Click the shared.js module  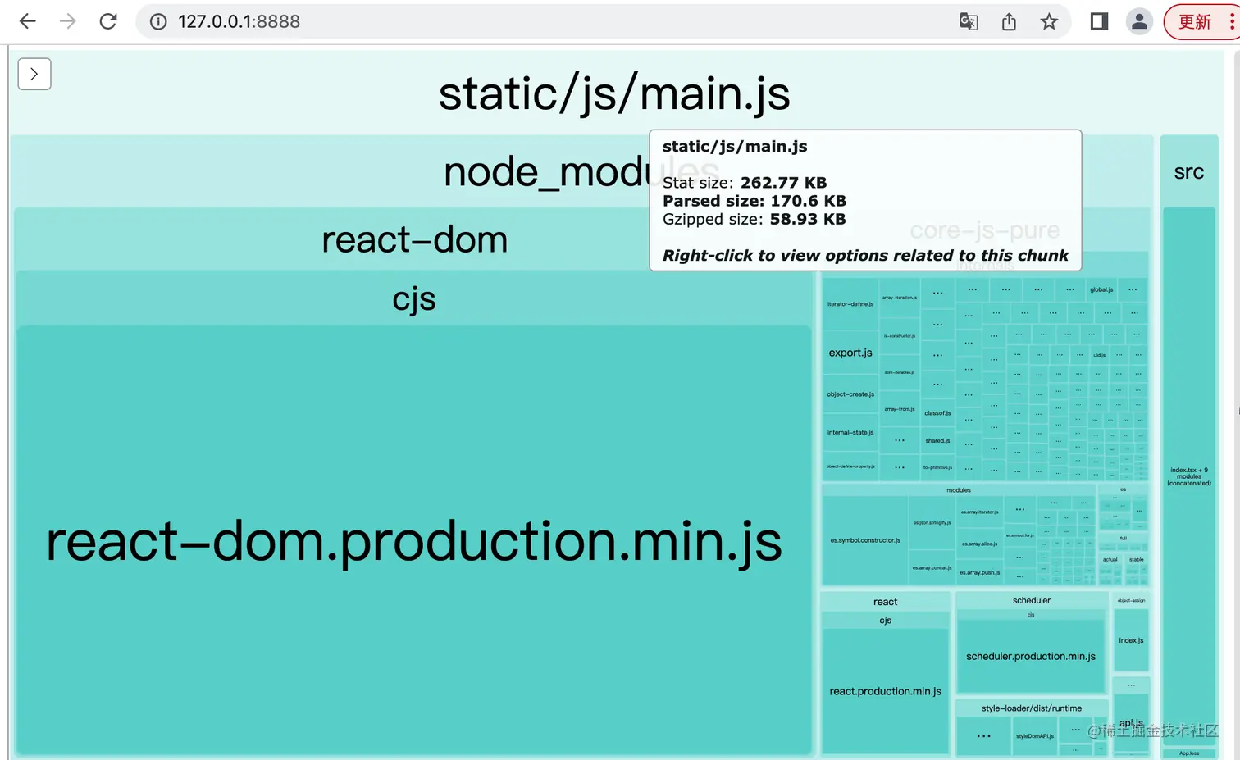[x=937, y=441]
